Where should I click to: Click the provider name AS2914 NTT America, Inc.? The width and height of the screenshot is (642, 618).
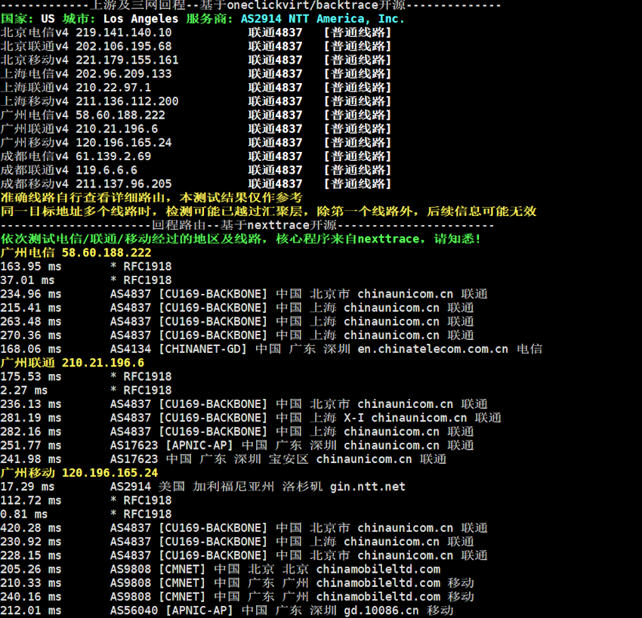coord(323,19)
